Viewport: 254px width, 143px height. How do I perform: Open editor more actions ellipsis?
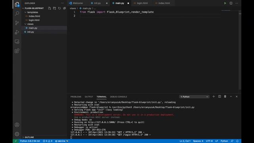(237, 3)
